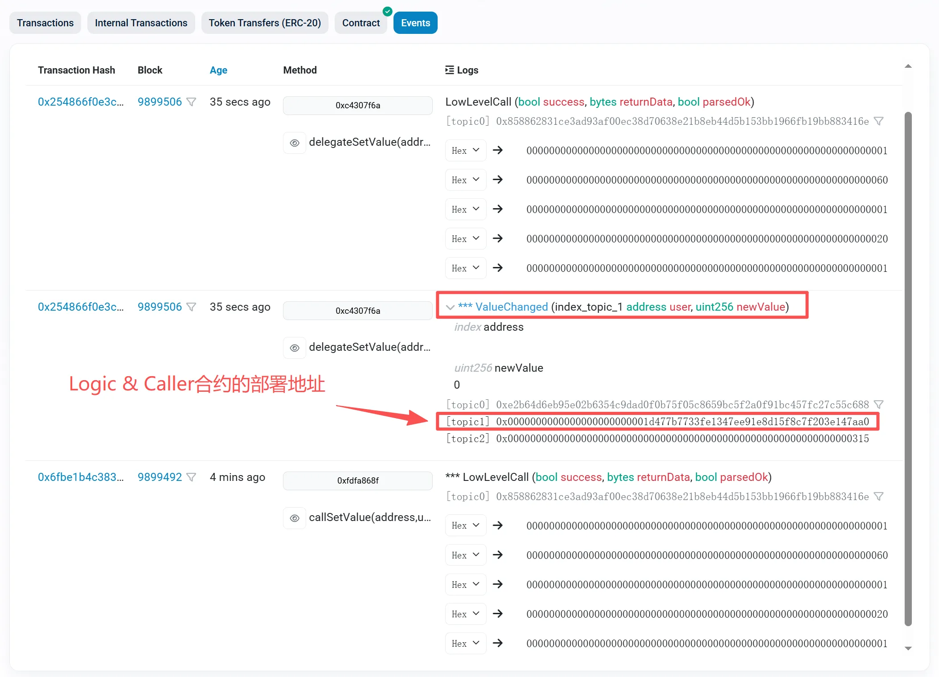
Task: Click the arrow icon beside the bottom Hex dropdown
Action: [498, 643]
